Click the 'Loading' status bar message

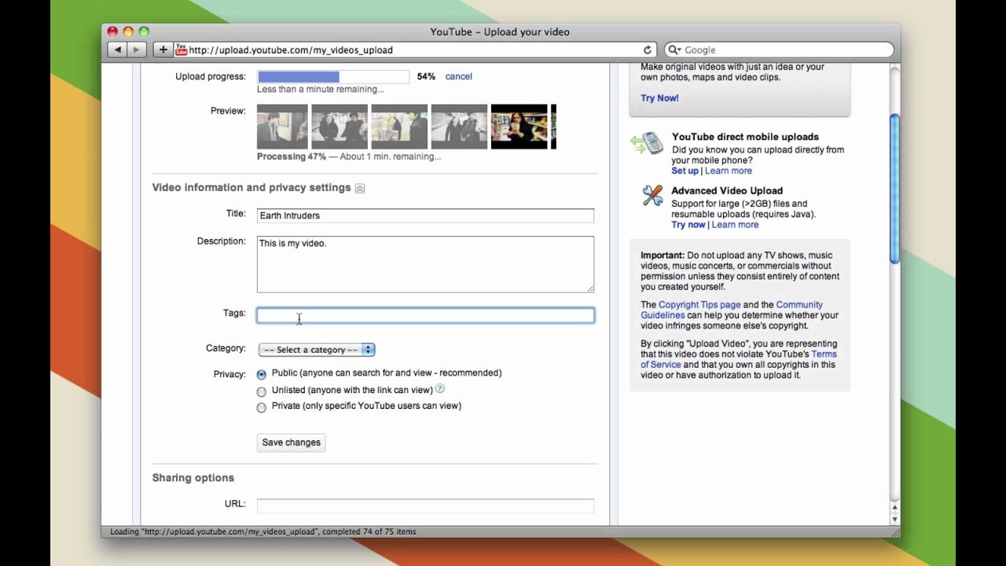pos(263,531)
